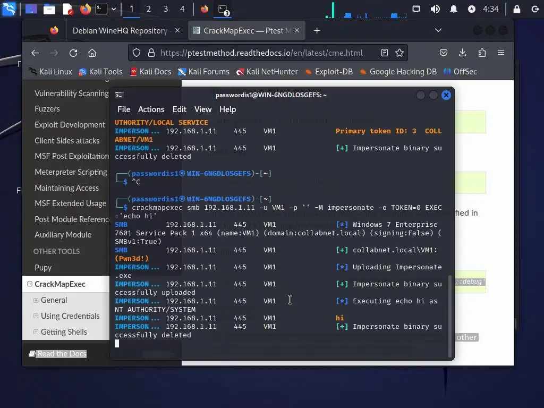Go to the Firefox home page

coord(92,53)
